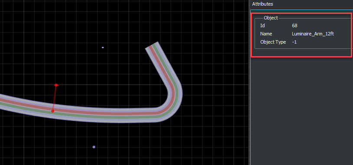Click the Name field label

point(266,34)
